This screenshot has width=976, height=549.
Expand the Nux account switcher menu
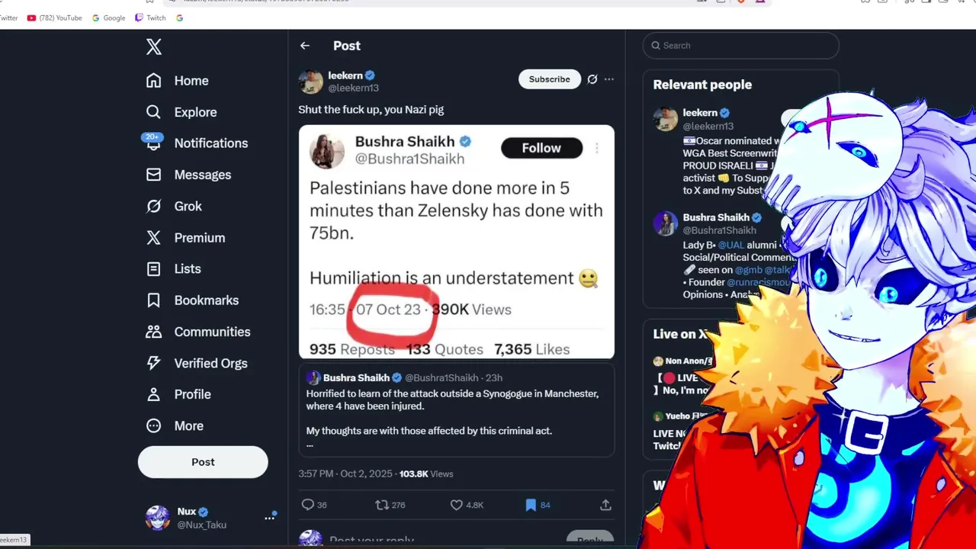[270, 518]
